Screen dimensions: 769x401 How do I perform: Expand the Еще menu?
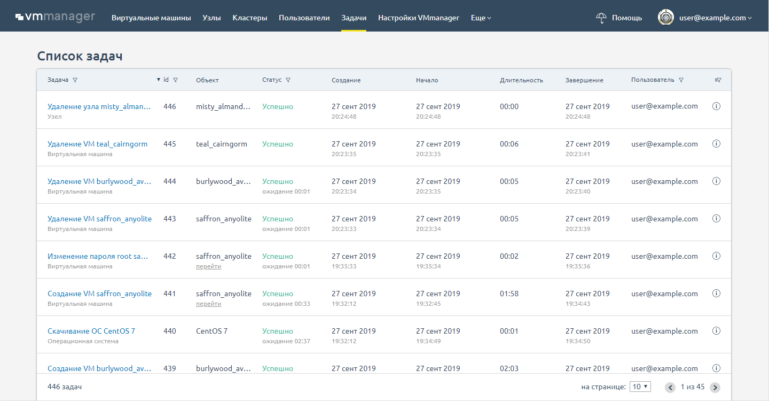[481, 18]
